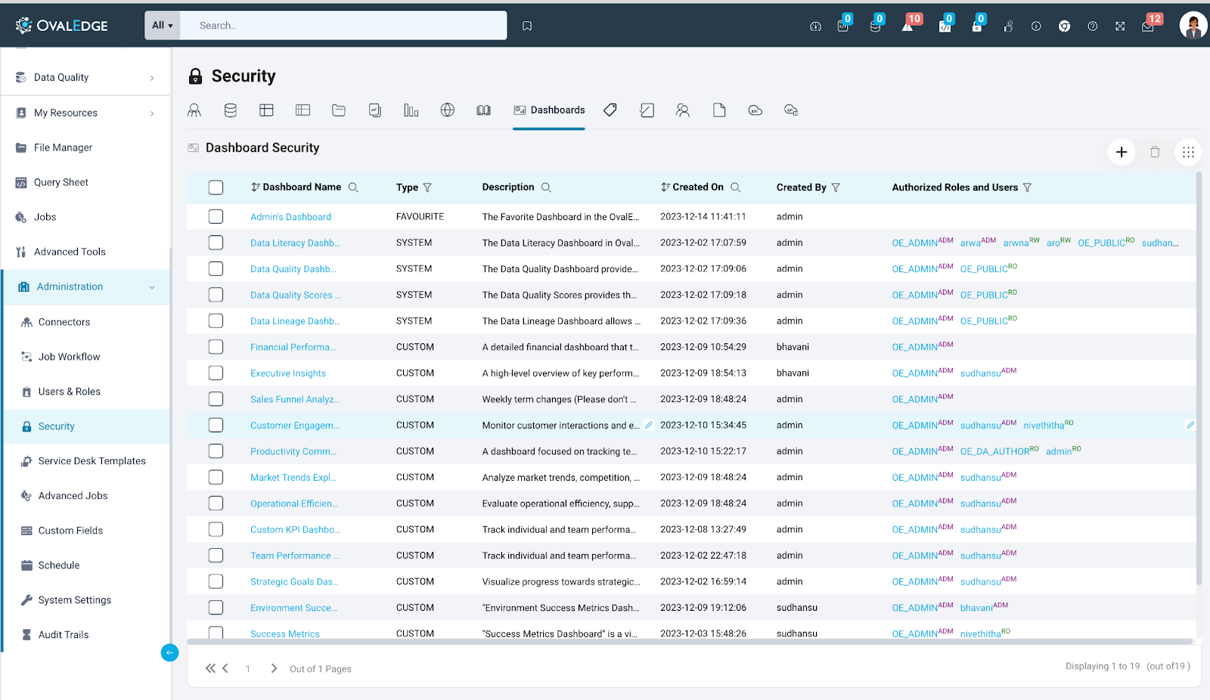Check the Data Literacy Dashboard row checkbox
The height and width of the screenshot is (700, 1210).
[216, 243]
